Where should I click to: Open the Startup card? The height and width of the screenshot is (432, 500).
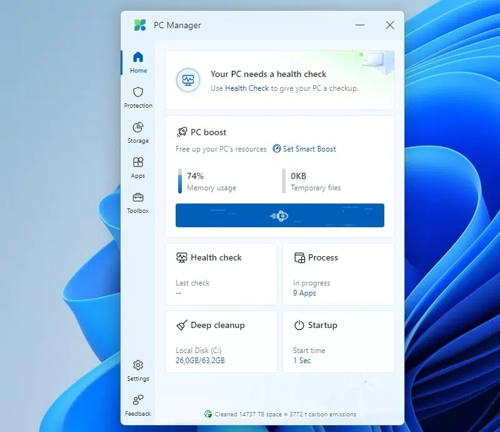coord(338,342)
